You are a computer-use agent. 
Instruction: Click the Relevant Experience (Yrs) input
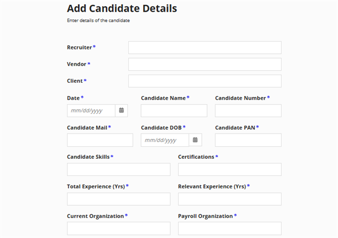230,199
